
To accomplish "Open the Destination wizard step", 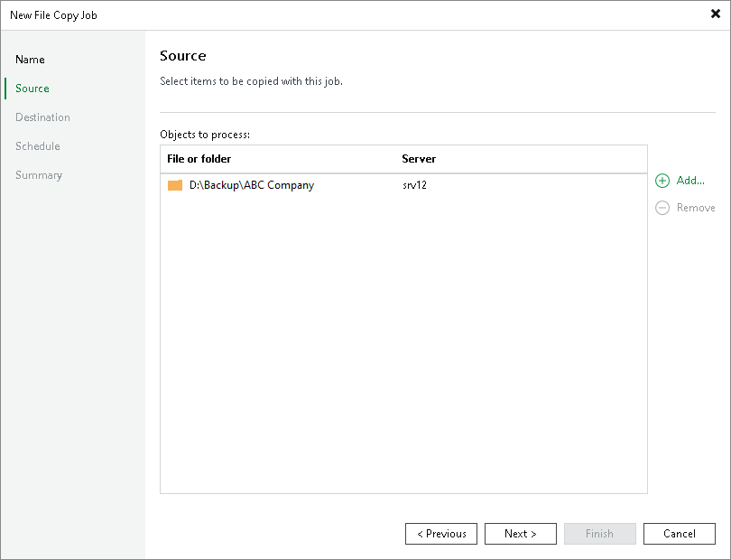I will click(42, 117).
